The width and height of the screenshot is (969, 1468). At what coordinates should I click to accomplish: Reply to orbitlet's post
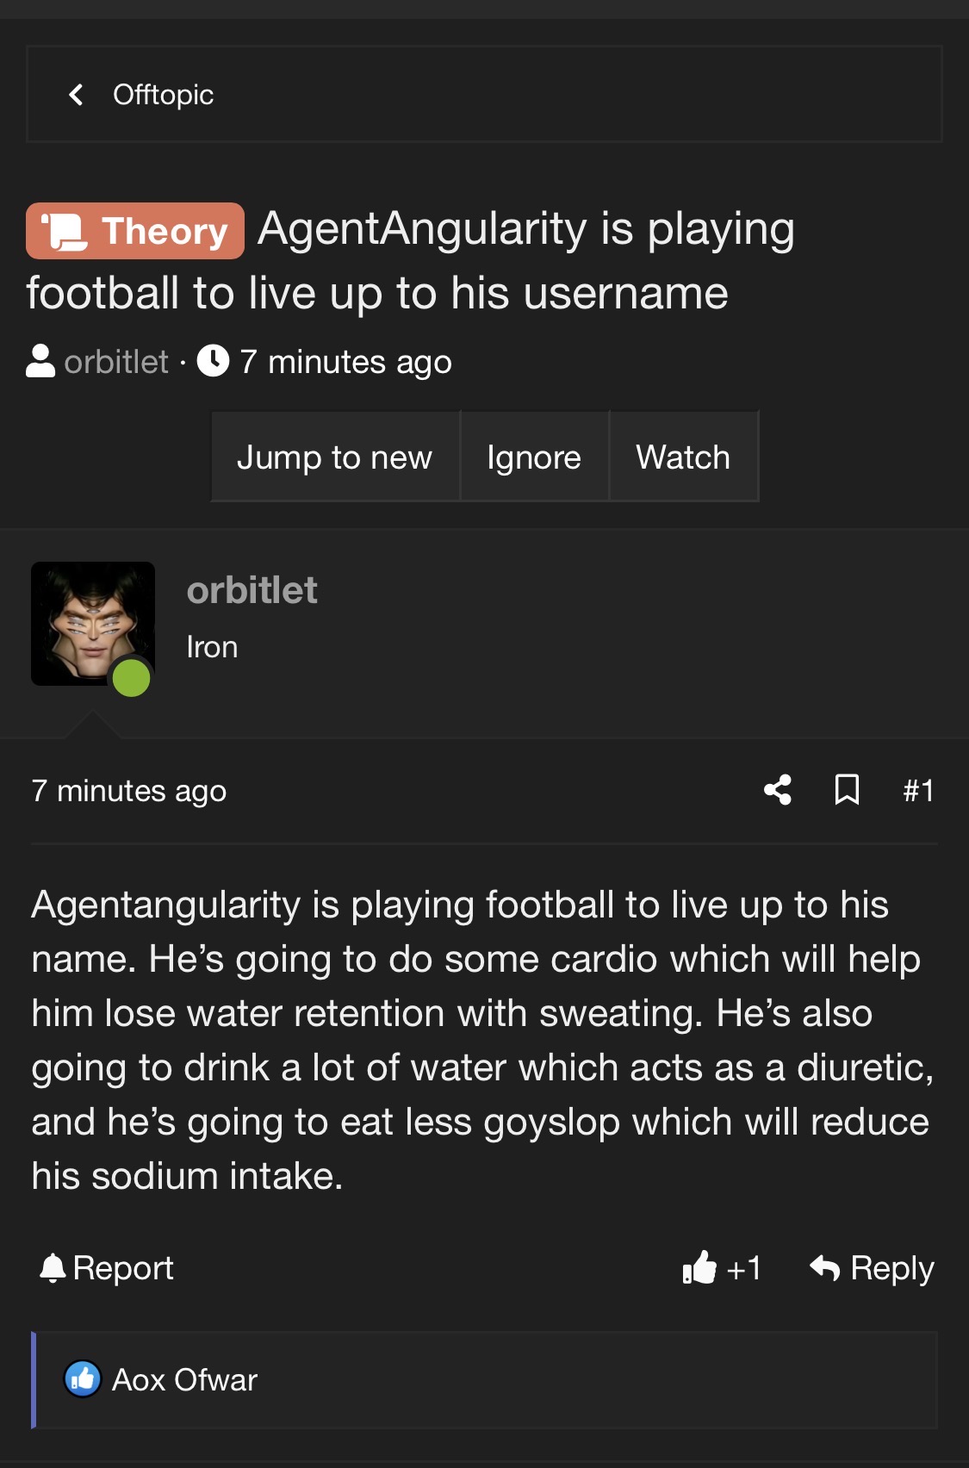(872, 1268)
